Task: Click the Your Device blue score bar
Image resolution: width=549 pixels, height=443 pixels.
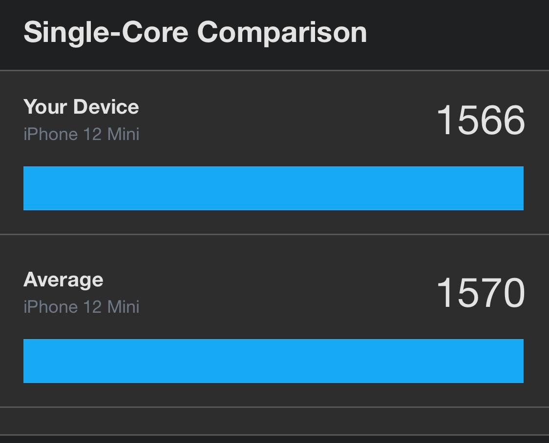Action: click(x=274, y=188)
